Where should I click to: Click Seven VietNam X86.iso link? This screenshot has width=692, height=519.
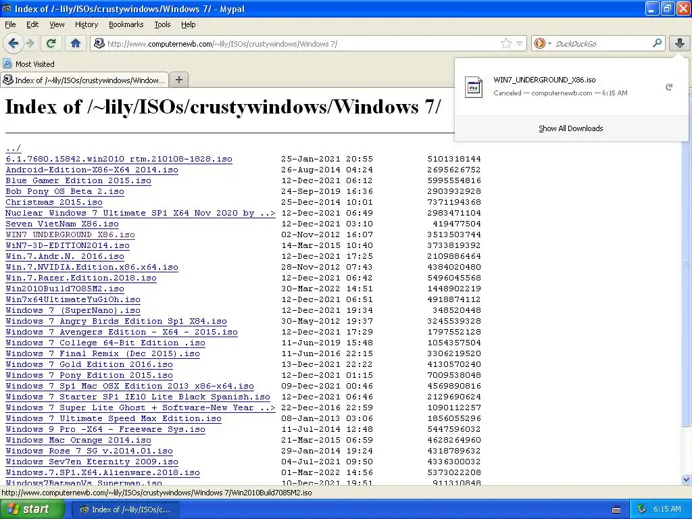click(x=62, y=224)
